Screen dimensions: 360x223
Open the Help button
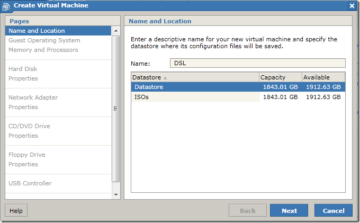16,210
